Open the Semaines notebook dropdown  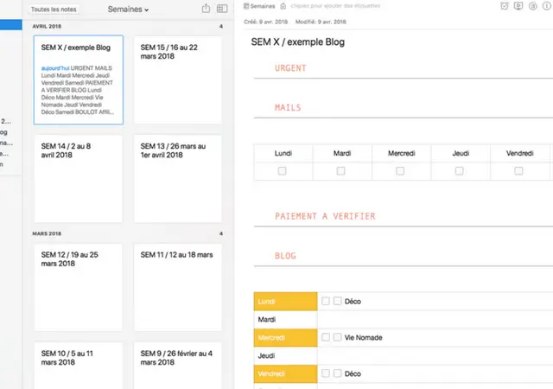(x=129, y=9)
